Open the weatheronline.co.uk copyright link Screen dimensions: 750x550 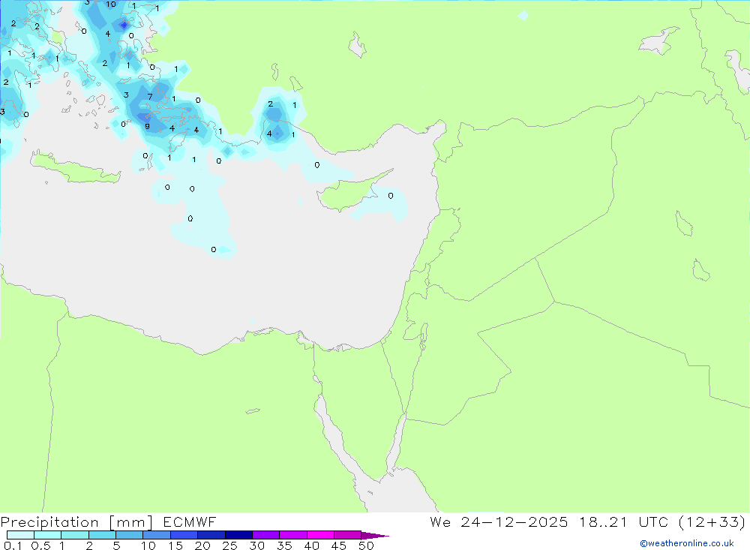coord(687,543)
